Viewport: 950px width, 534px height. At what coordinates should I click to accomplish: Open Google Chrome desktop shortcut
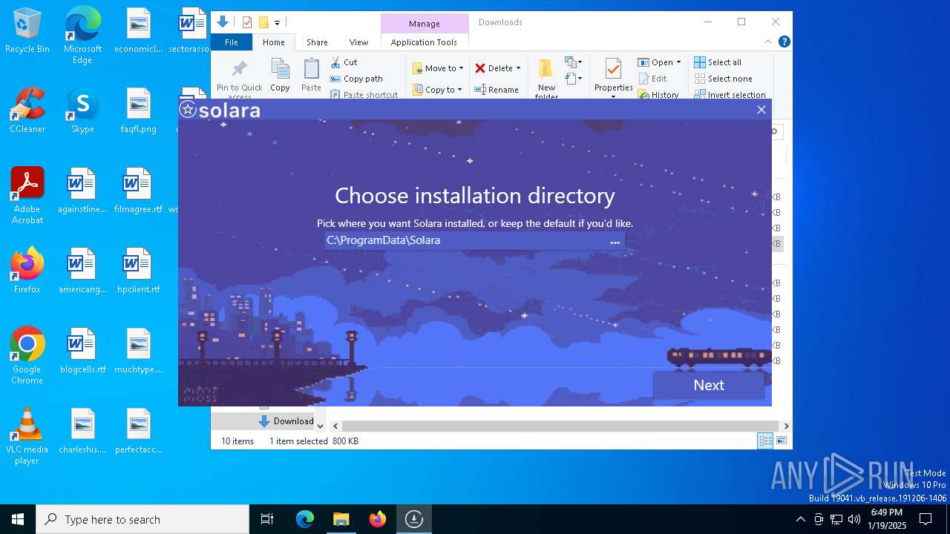(x=27, y=356)
